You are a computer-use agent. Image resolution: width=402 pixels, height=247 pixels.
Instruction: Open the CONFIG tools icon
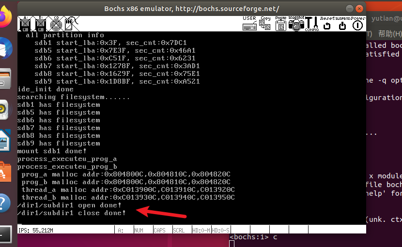click(311, 24)
